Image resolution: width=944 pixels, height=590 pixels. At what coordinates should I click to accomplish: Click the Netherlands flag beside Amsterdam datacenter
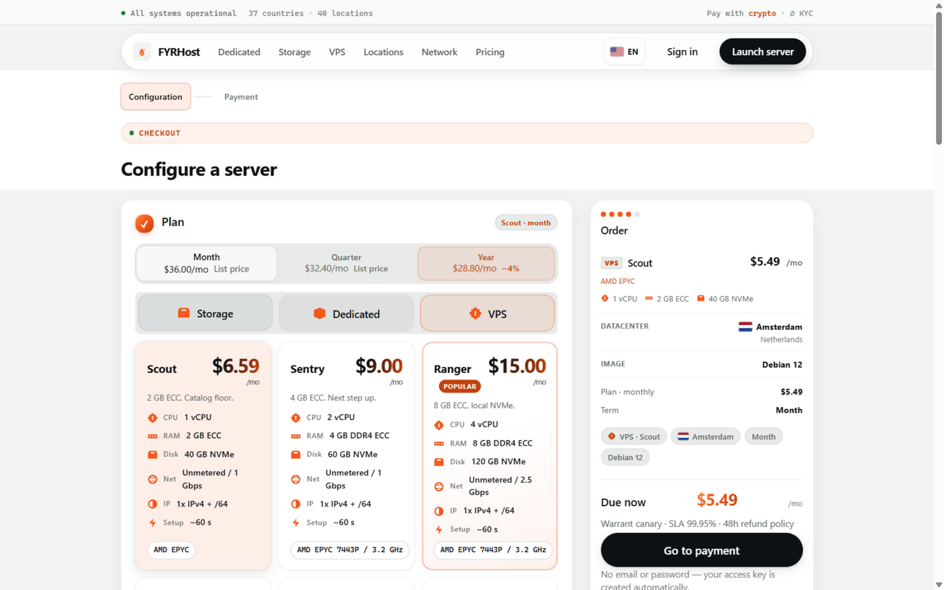coord(745,326)
